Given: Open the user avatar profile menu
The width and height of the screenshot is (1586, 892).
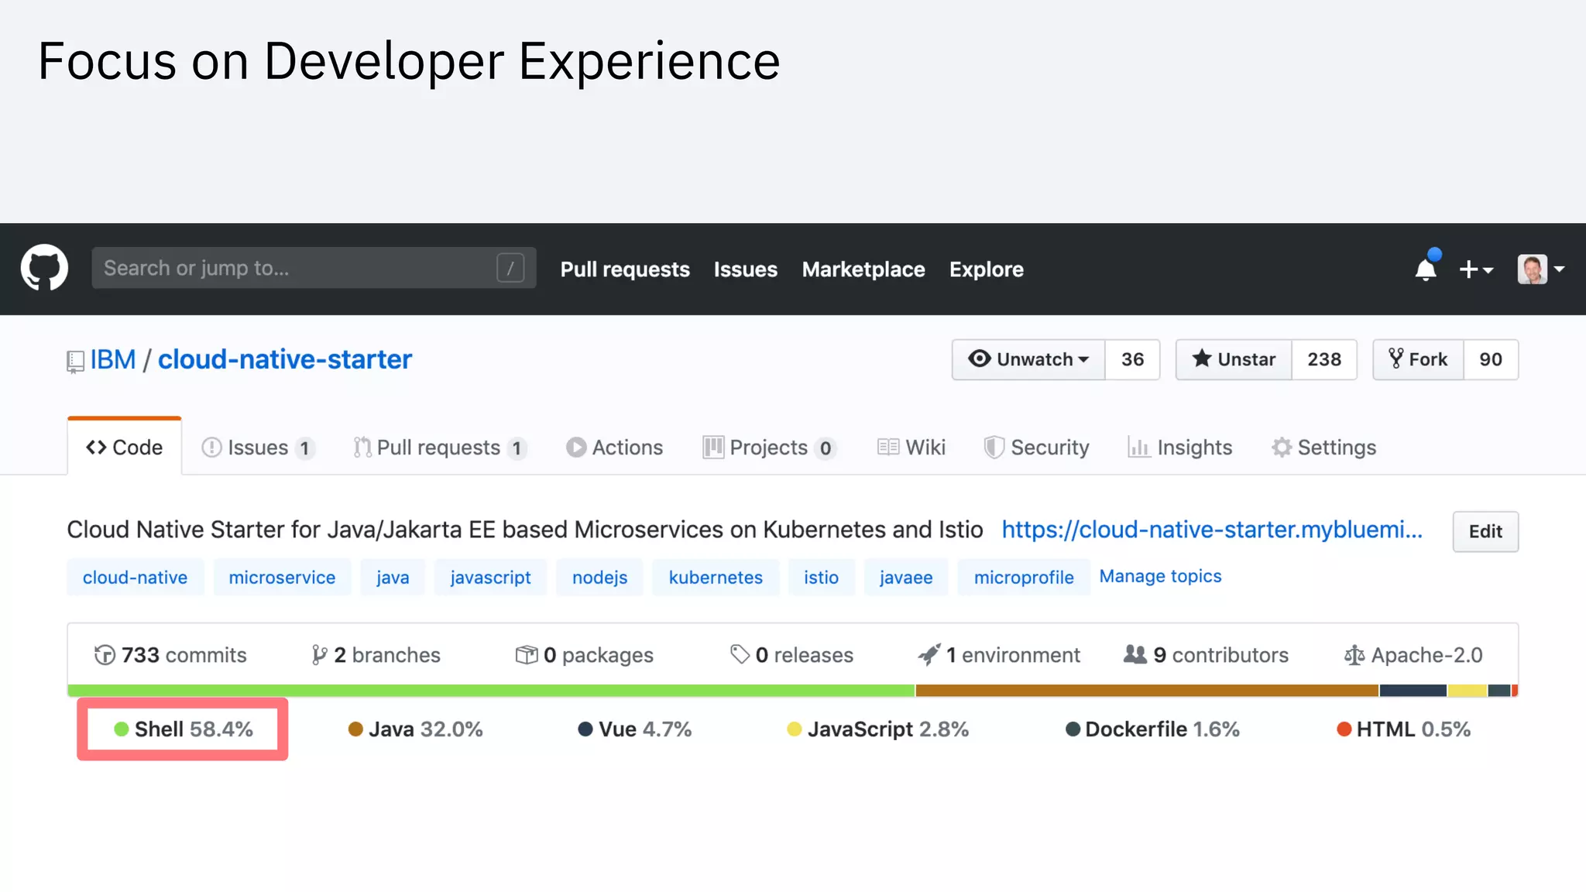Looking at the screenshot, I should (1541, 269).
